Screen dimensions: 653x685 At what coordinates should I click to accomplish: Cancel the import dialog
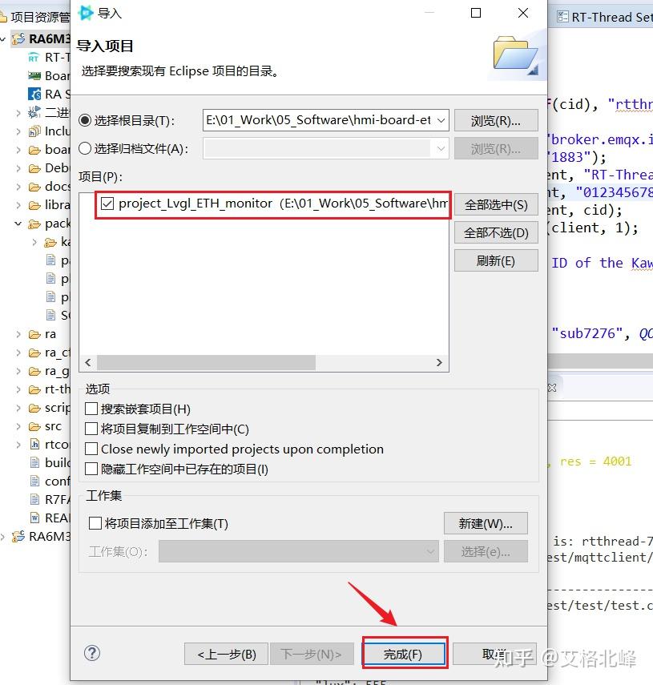coord(494,654)
